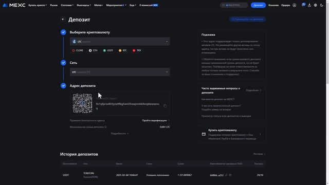Click the blue Депозит button in header
The image size is (329, 185).
(258, 5)
